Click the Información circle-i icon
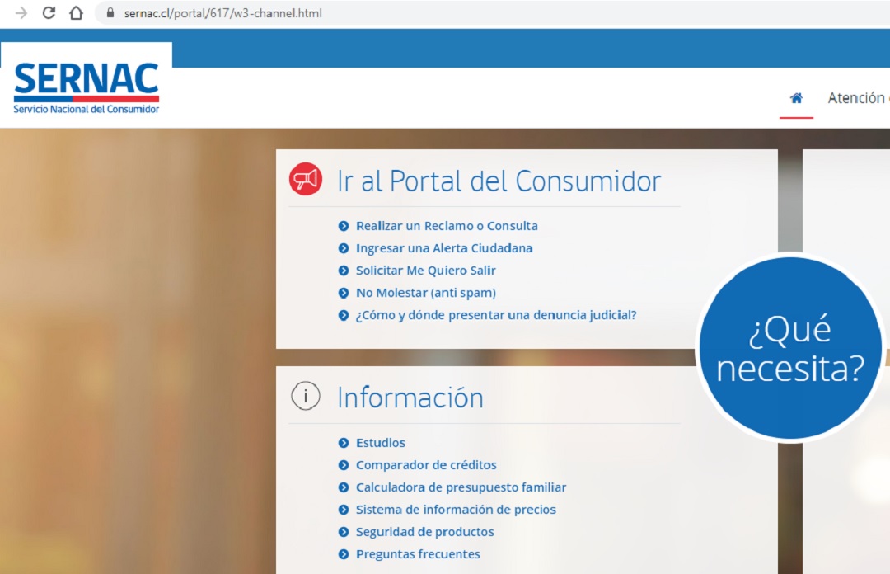This screenshot has width=890, height=574. pyautogui.click(x=306, y=396)
